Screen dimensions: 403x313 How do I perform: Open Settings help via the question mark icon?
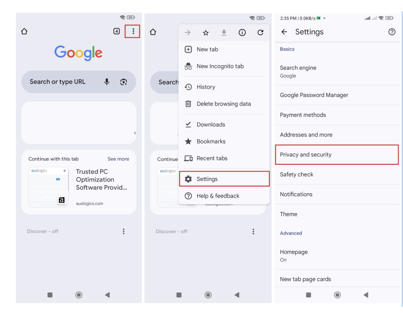[392, 32]
